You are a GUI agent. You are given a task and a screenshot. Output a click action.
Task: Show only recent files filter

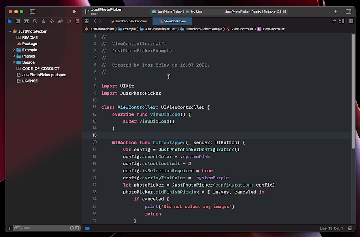click(x=72, y=228)
